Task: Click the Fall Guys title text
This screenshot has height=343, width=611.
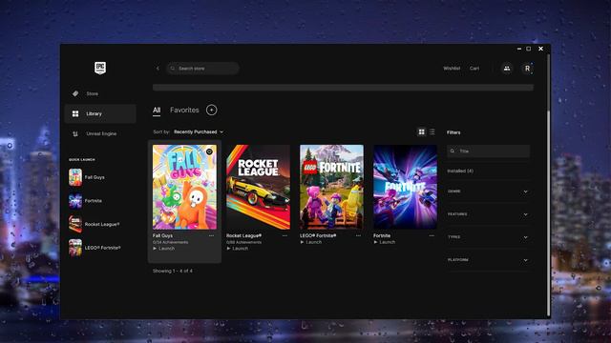Action: pos(162,235)
